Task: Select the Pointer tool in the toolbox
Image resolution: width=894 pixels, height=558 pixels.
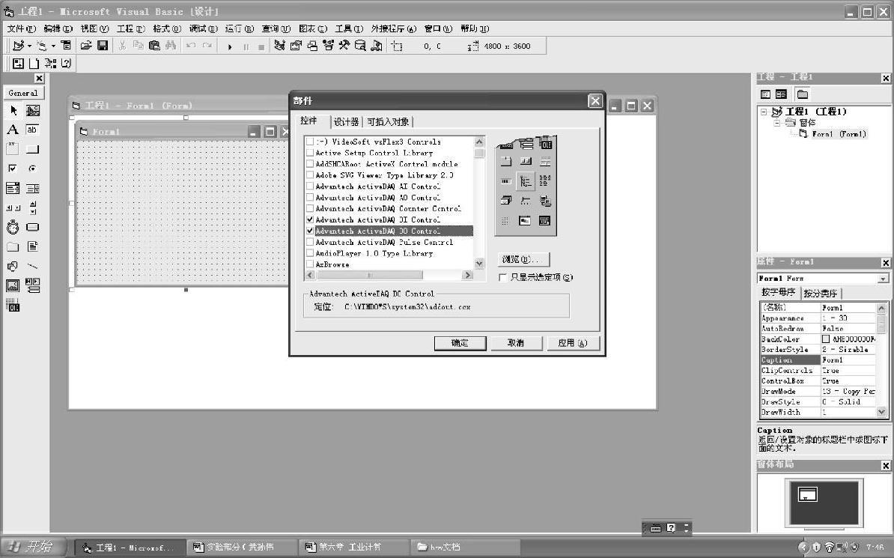Action: 13,111
